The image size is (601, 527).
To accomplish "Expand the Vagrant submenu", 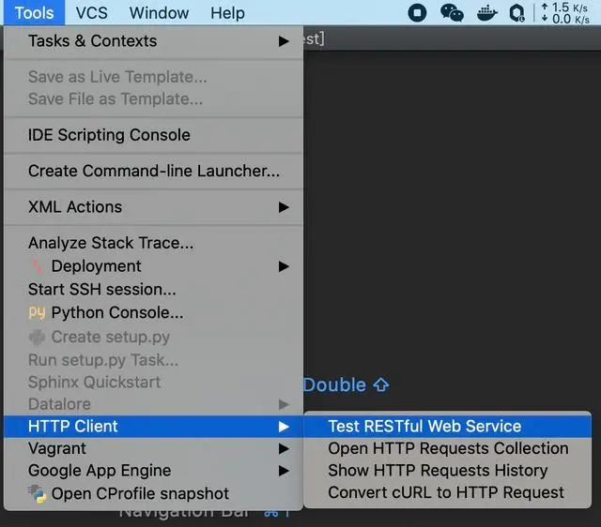I will 153,448.
